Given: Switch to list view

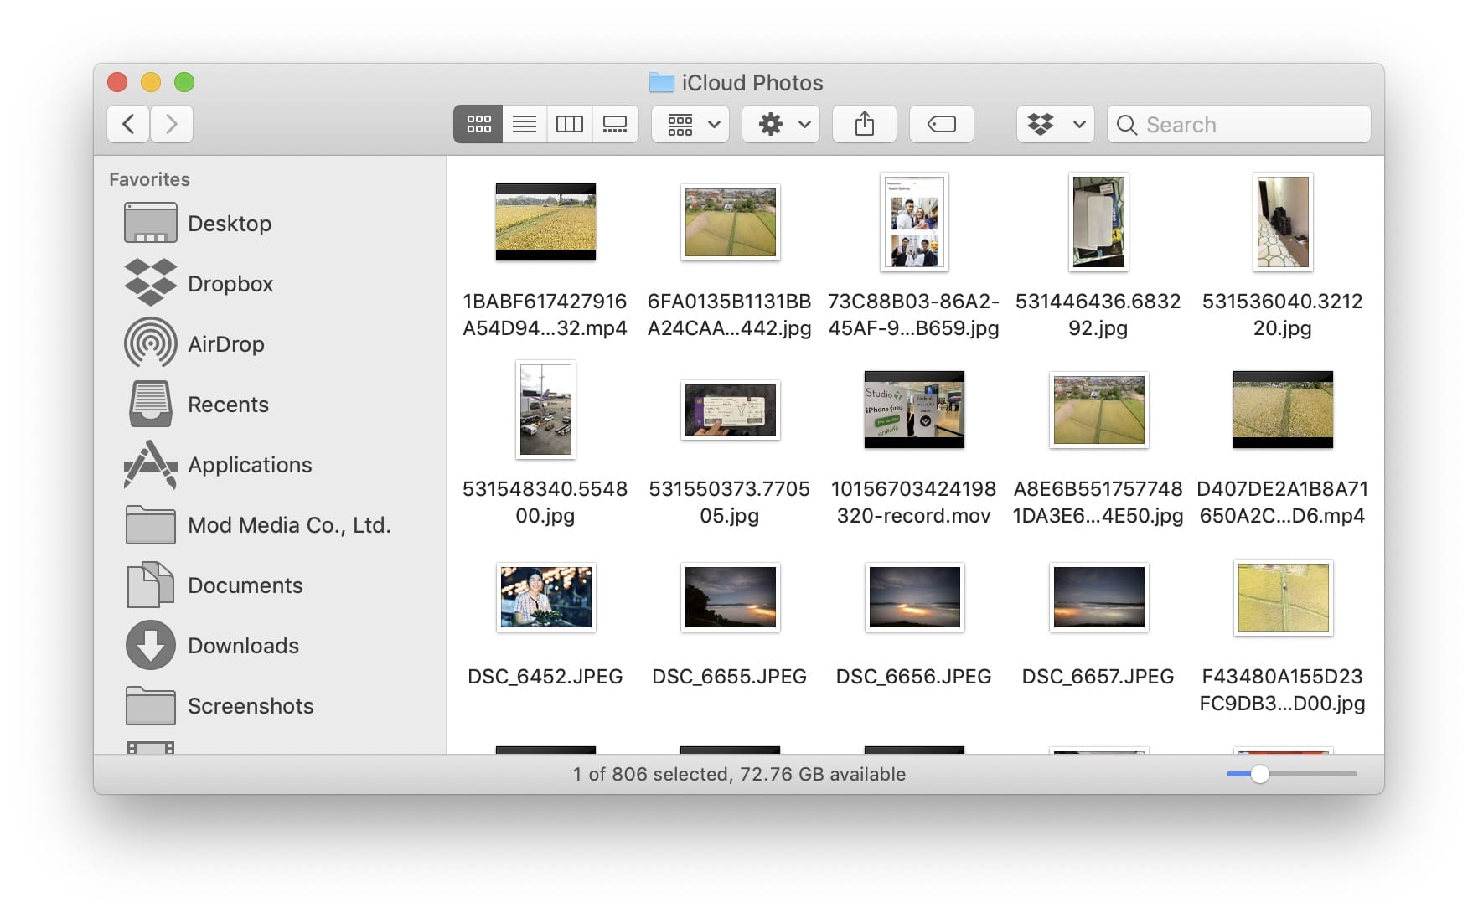Looking at the screenshot, I should point(524,124).
